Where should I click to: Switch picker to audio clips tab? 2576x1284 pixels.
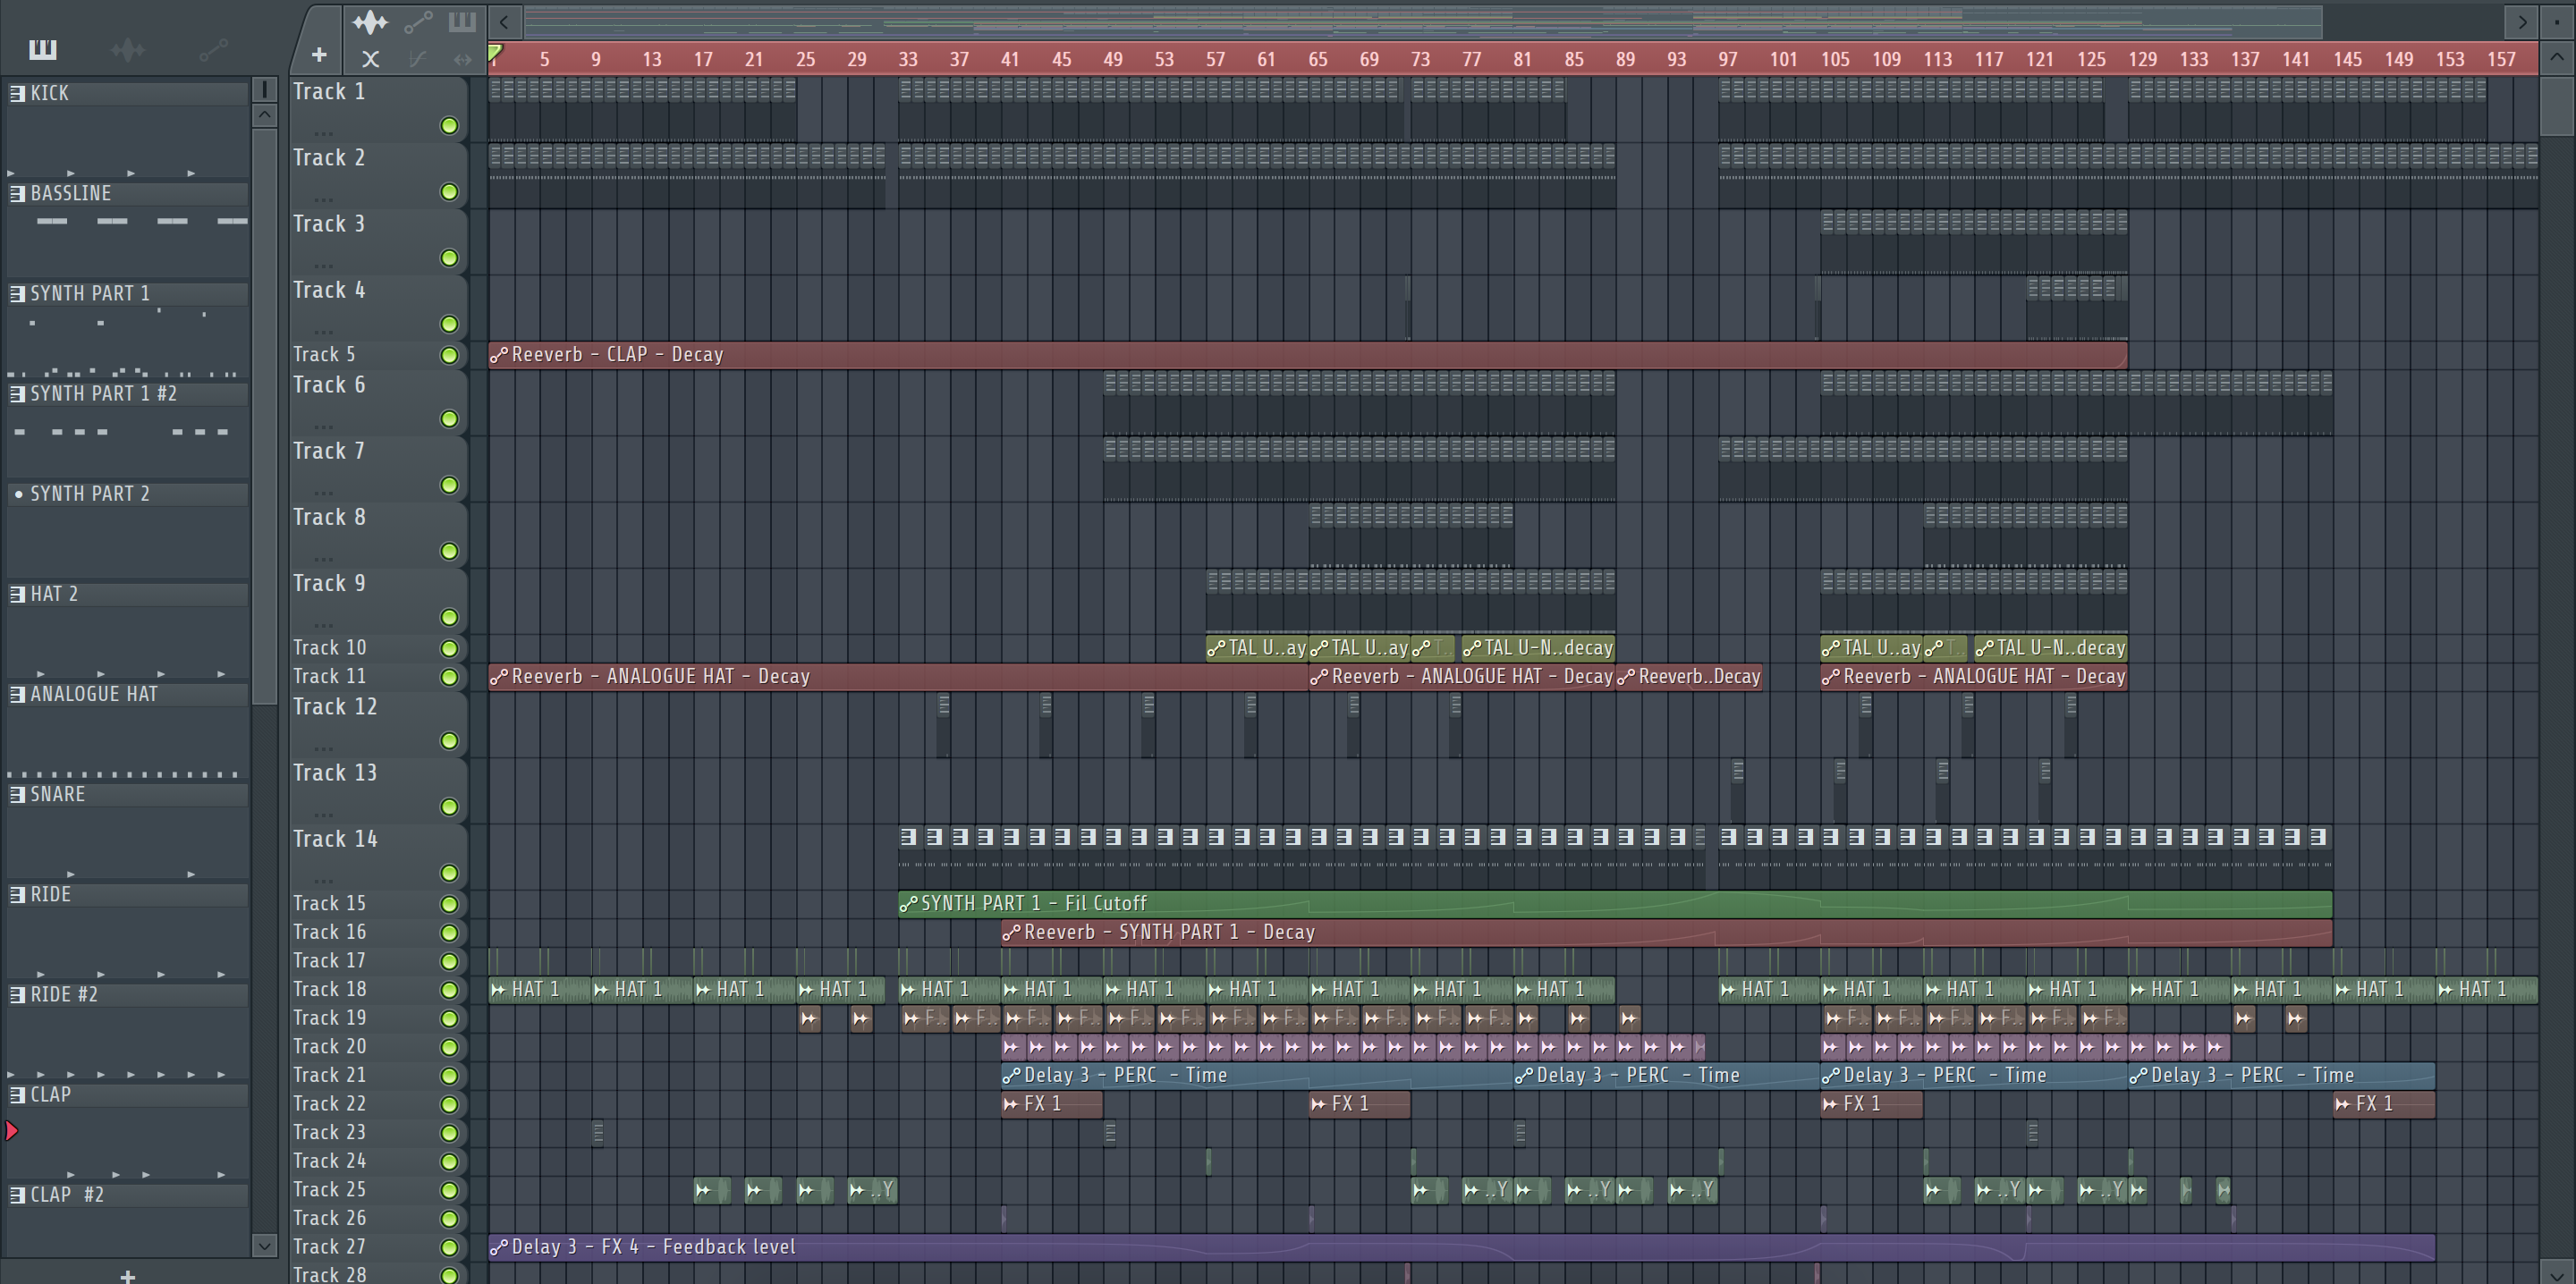tap(128, 49)
